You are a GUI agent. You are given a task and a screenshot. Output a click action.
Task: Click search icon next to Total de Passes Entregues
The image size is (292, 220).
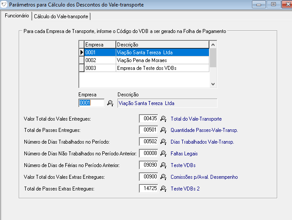point(164,130)
